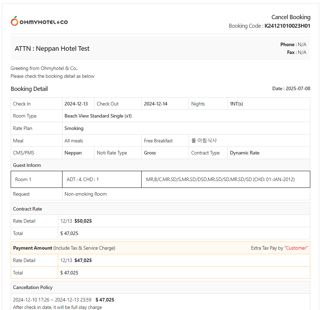Click the Korean free breakfast text
322x310 pixels.
point(204,141)
